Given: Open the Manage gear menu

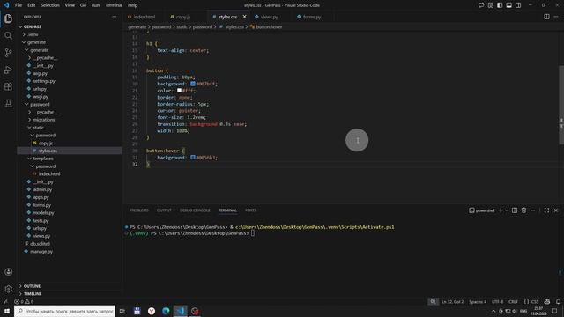Looking at the screenshot, I should coord(8,289).
